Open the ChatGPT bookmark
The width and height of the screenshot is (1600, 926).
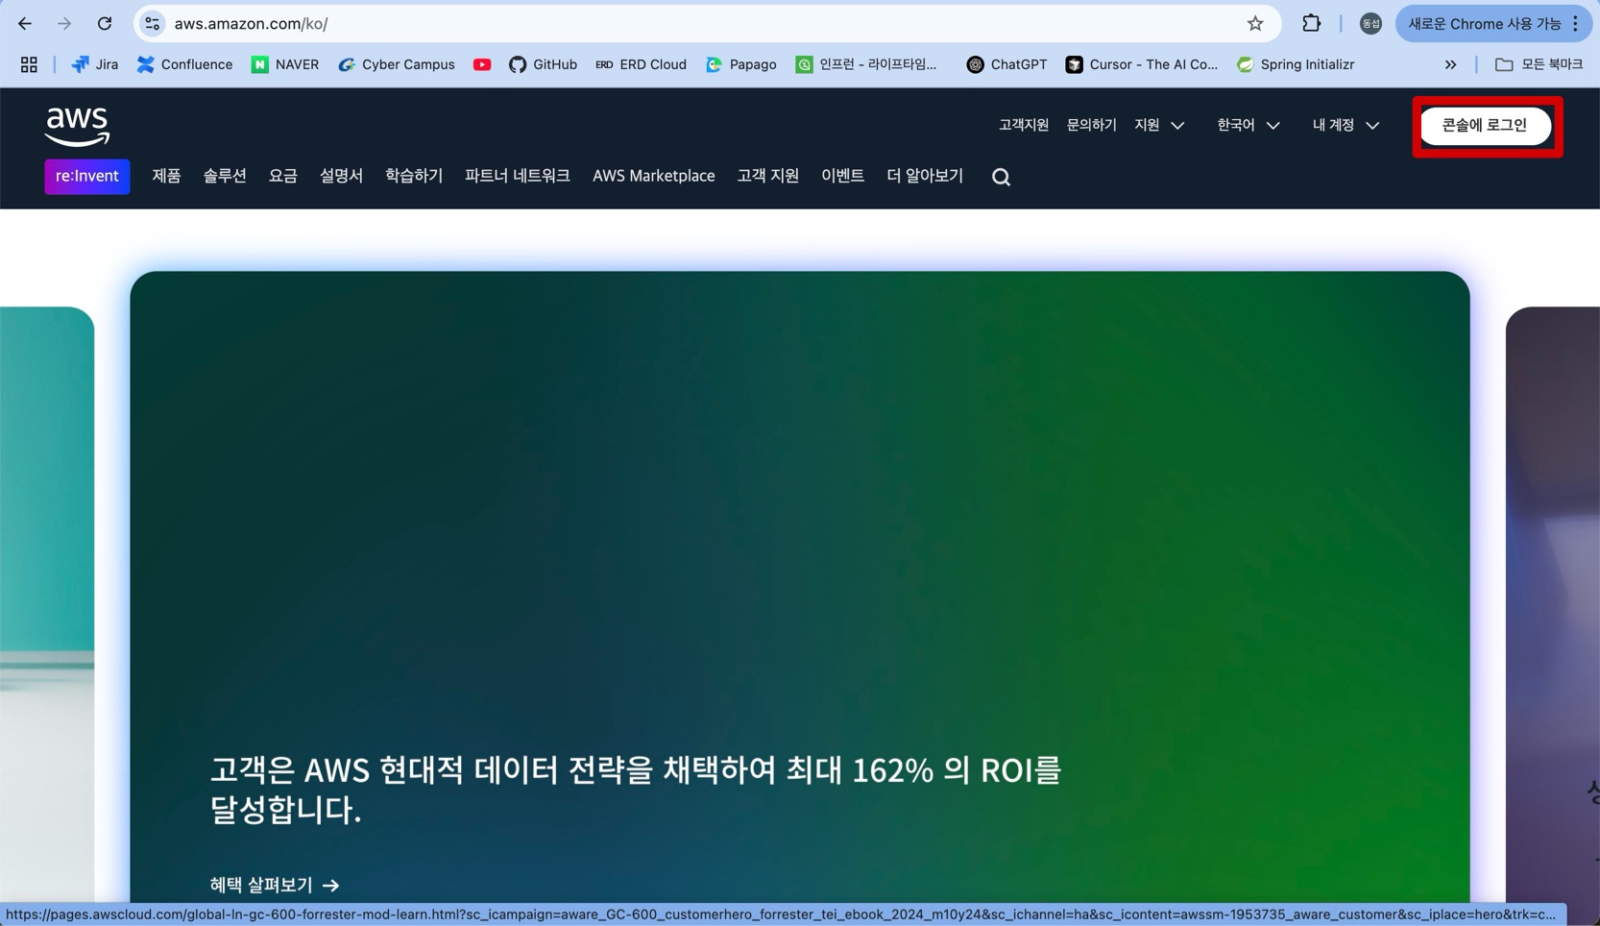coord(1006,64)
